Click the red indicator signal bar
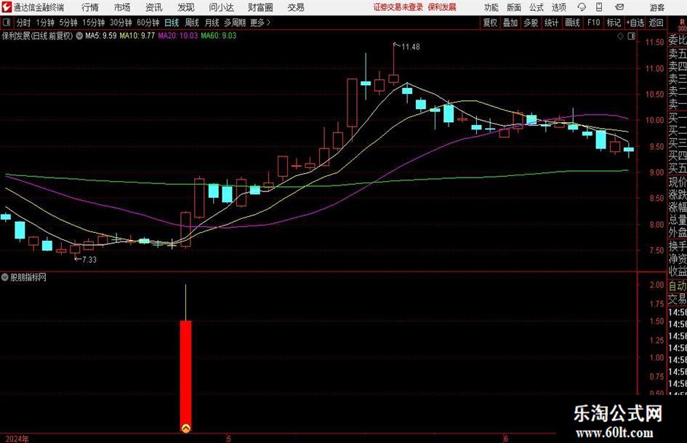 click(x=186, y=376)
